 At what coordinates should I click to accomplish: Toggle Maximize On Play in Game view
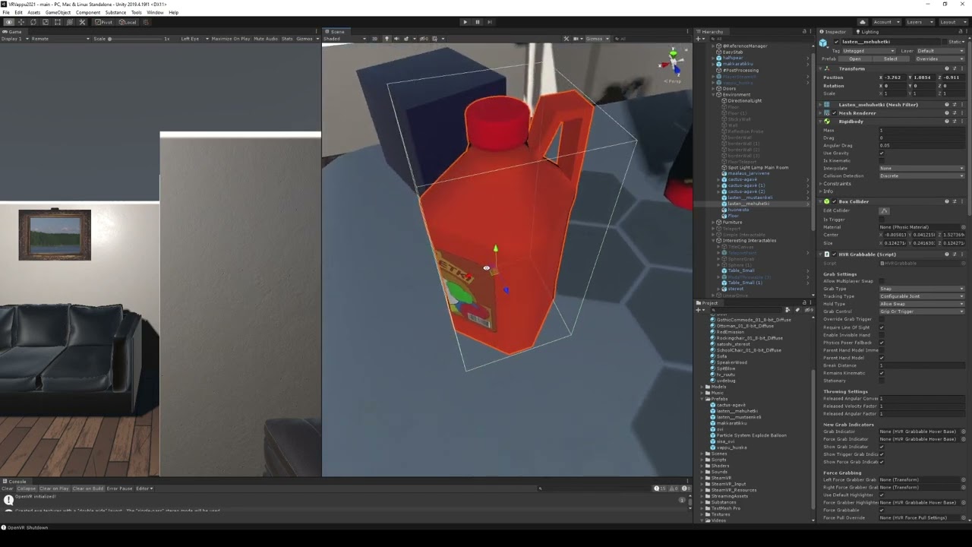pyautogui.click(x=231, y=39)
